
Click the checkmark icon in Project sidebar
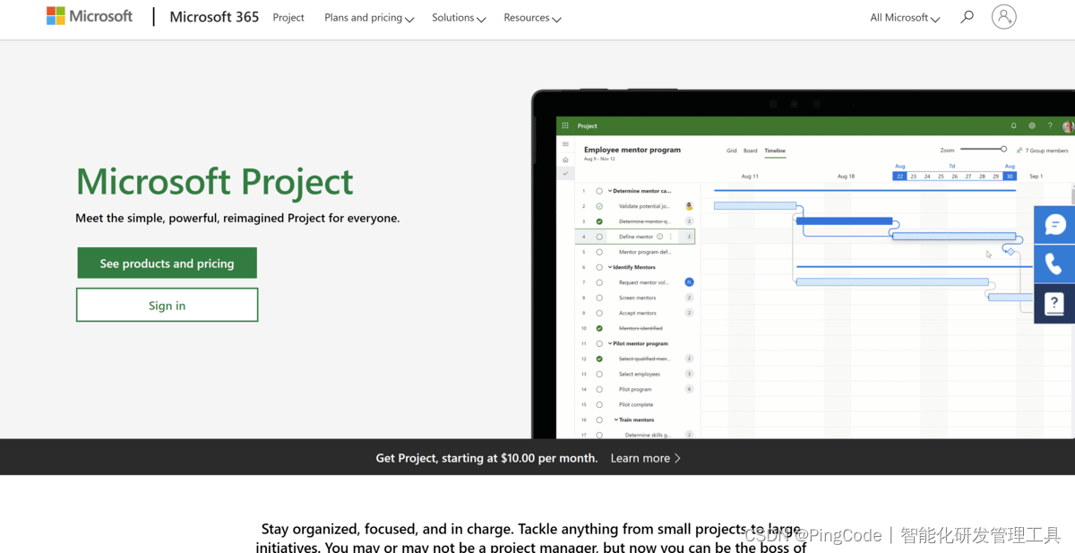click(565, 173)
